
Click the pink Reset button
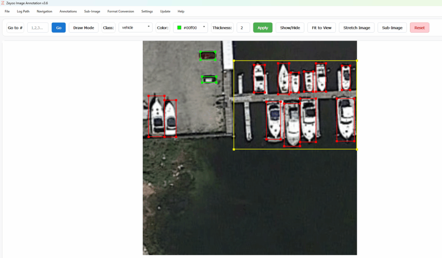coord(420,28)
